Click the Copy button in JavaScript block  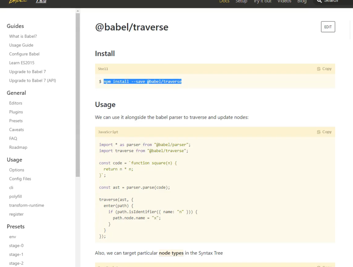[x=324, y=132]
